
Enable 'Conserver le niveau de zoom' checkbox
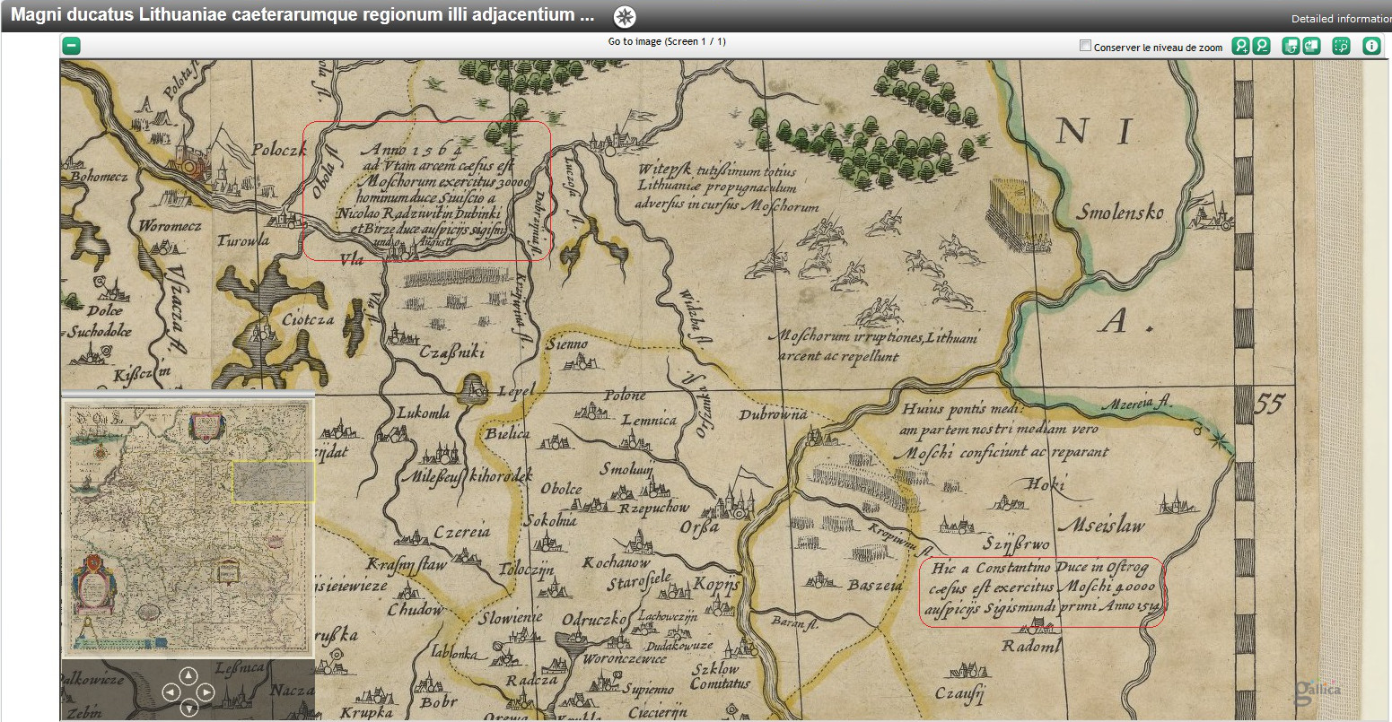[x=1085, y=46]
